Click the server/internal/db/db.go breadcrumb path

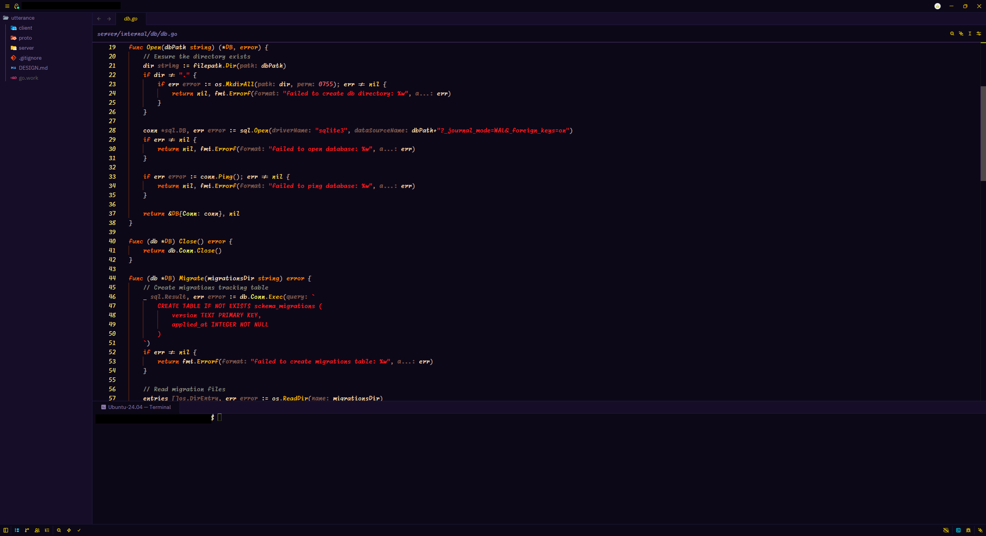(137, 34)
